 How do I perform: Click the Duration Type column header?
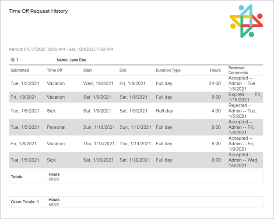click(x=168, y=70)
